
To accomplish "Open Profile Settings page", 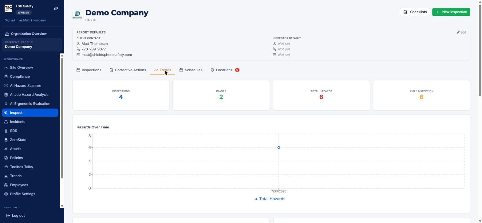I will [30, 194].
